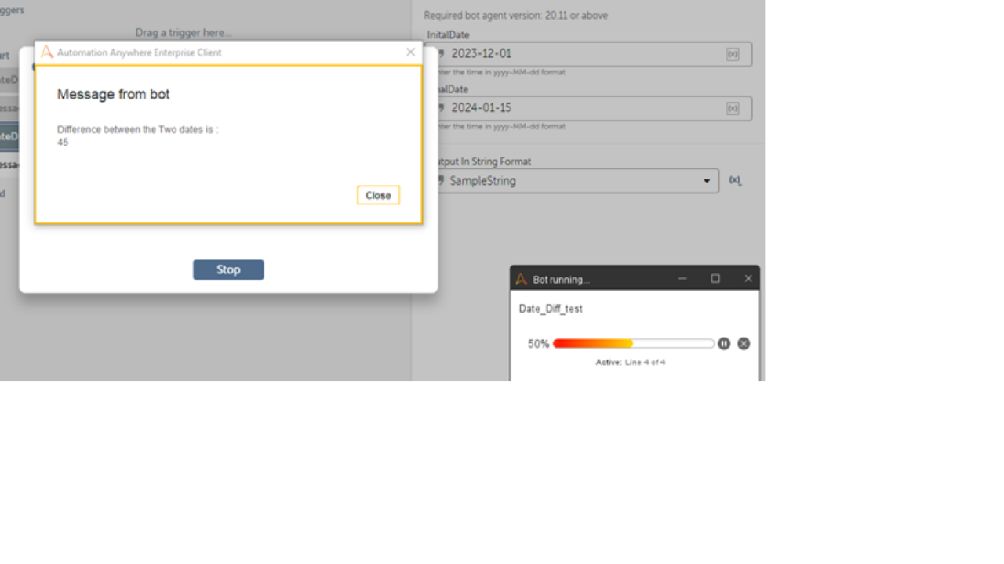Screen dimensions: 1004x564
Task: Click the result value "45" in the message
Action: click(63, 143)
